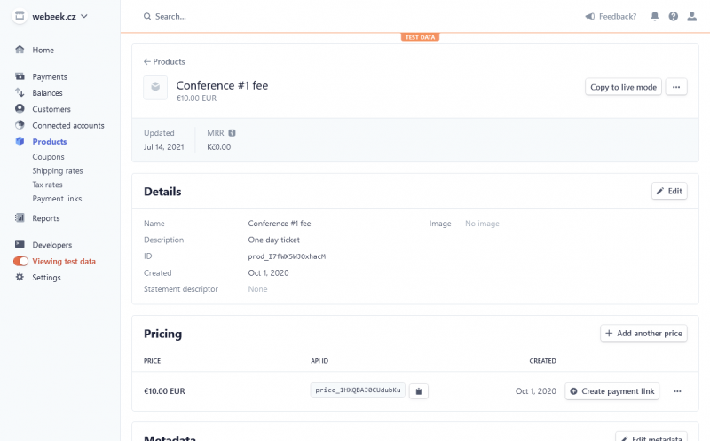This screenshot has width=710, height=441.
Task: Click the Payments icon in sidebar
Action: click(20, 76)
